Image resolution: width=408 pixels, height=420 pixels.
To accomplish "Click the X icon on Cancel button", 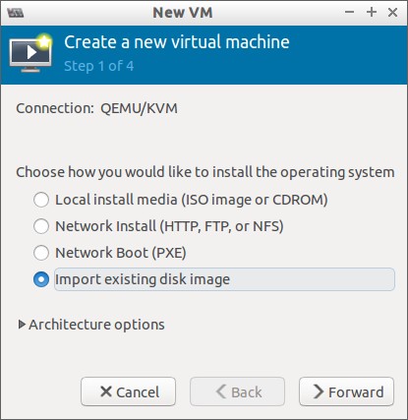I will pos(106,391).
